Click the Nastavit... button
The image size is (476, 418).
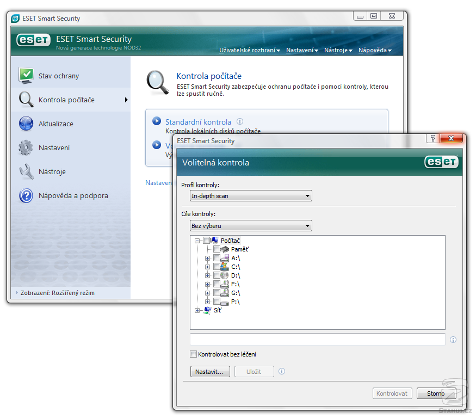click(210, 372)
